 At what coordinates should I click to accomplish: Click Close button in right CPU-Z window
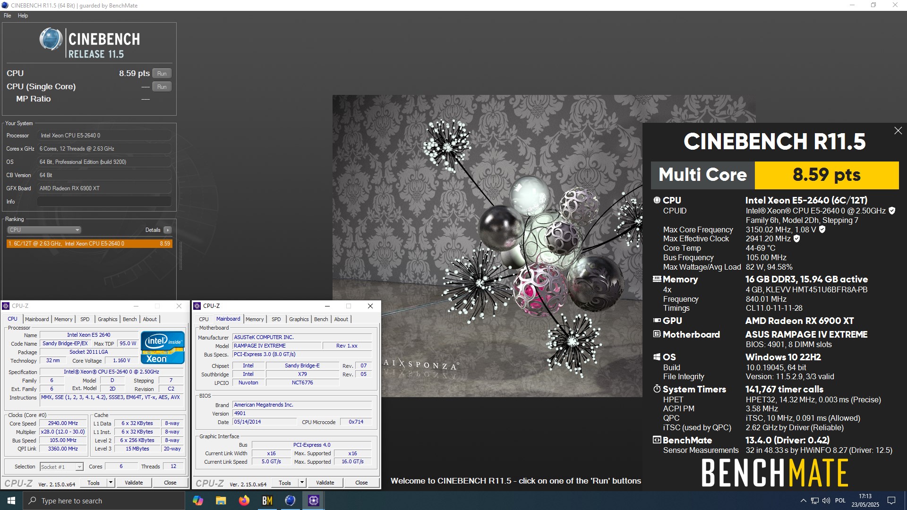click(361, 483)
